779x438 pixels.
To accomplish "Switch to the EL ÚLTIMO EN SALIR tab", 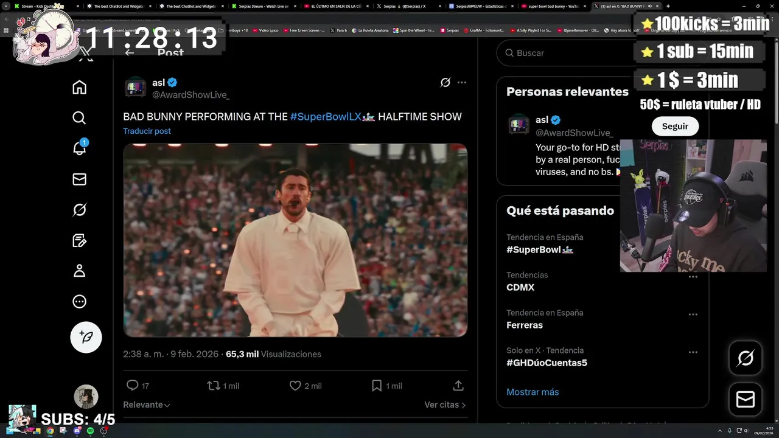I will (336, 6).
